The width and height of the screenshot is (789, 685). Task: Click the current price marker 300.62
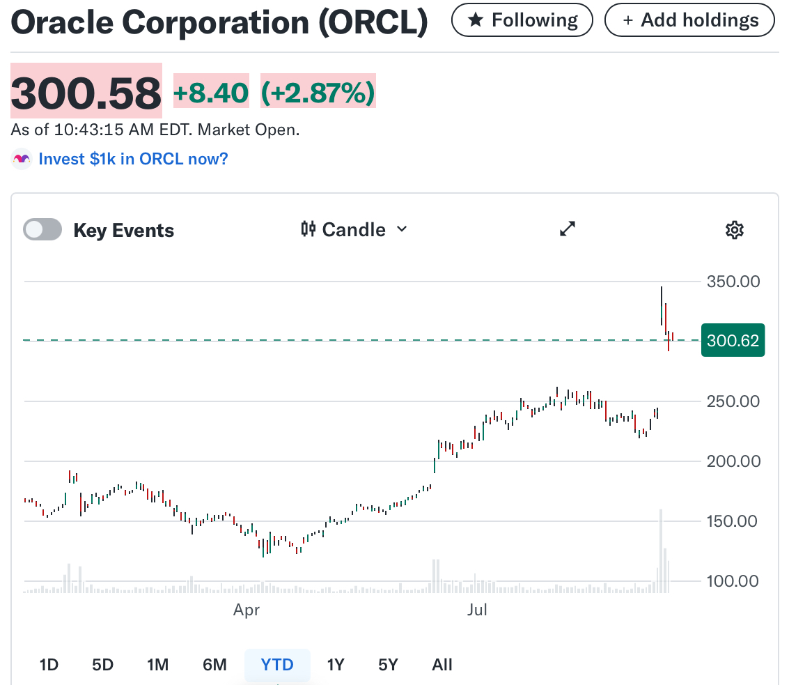tap(733, 341)
